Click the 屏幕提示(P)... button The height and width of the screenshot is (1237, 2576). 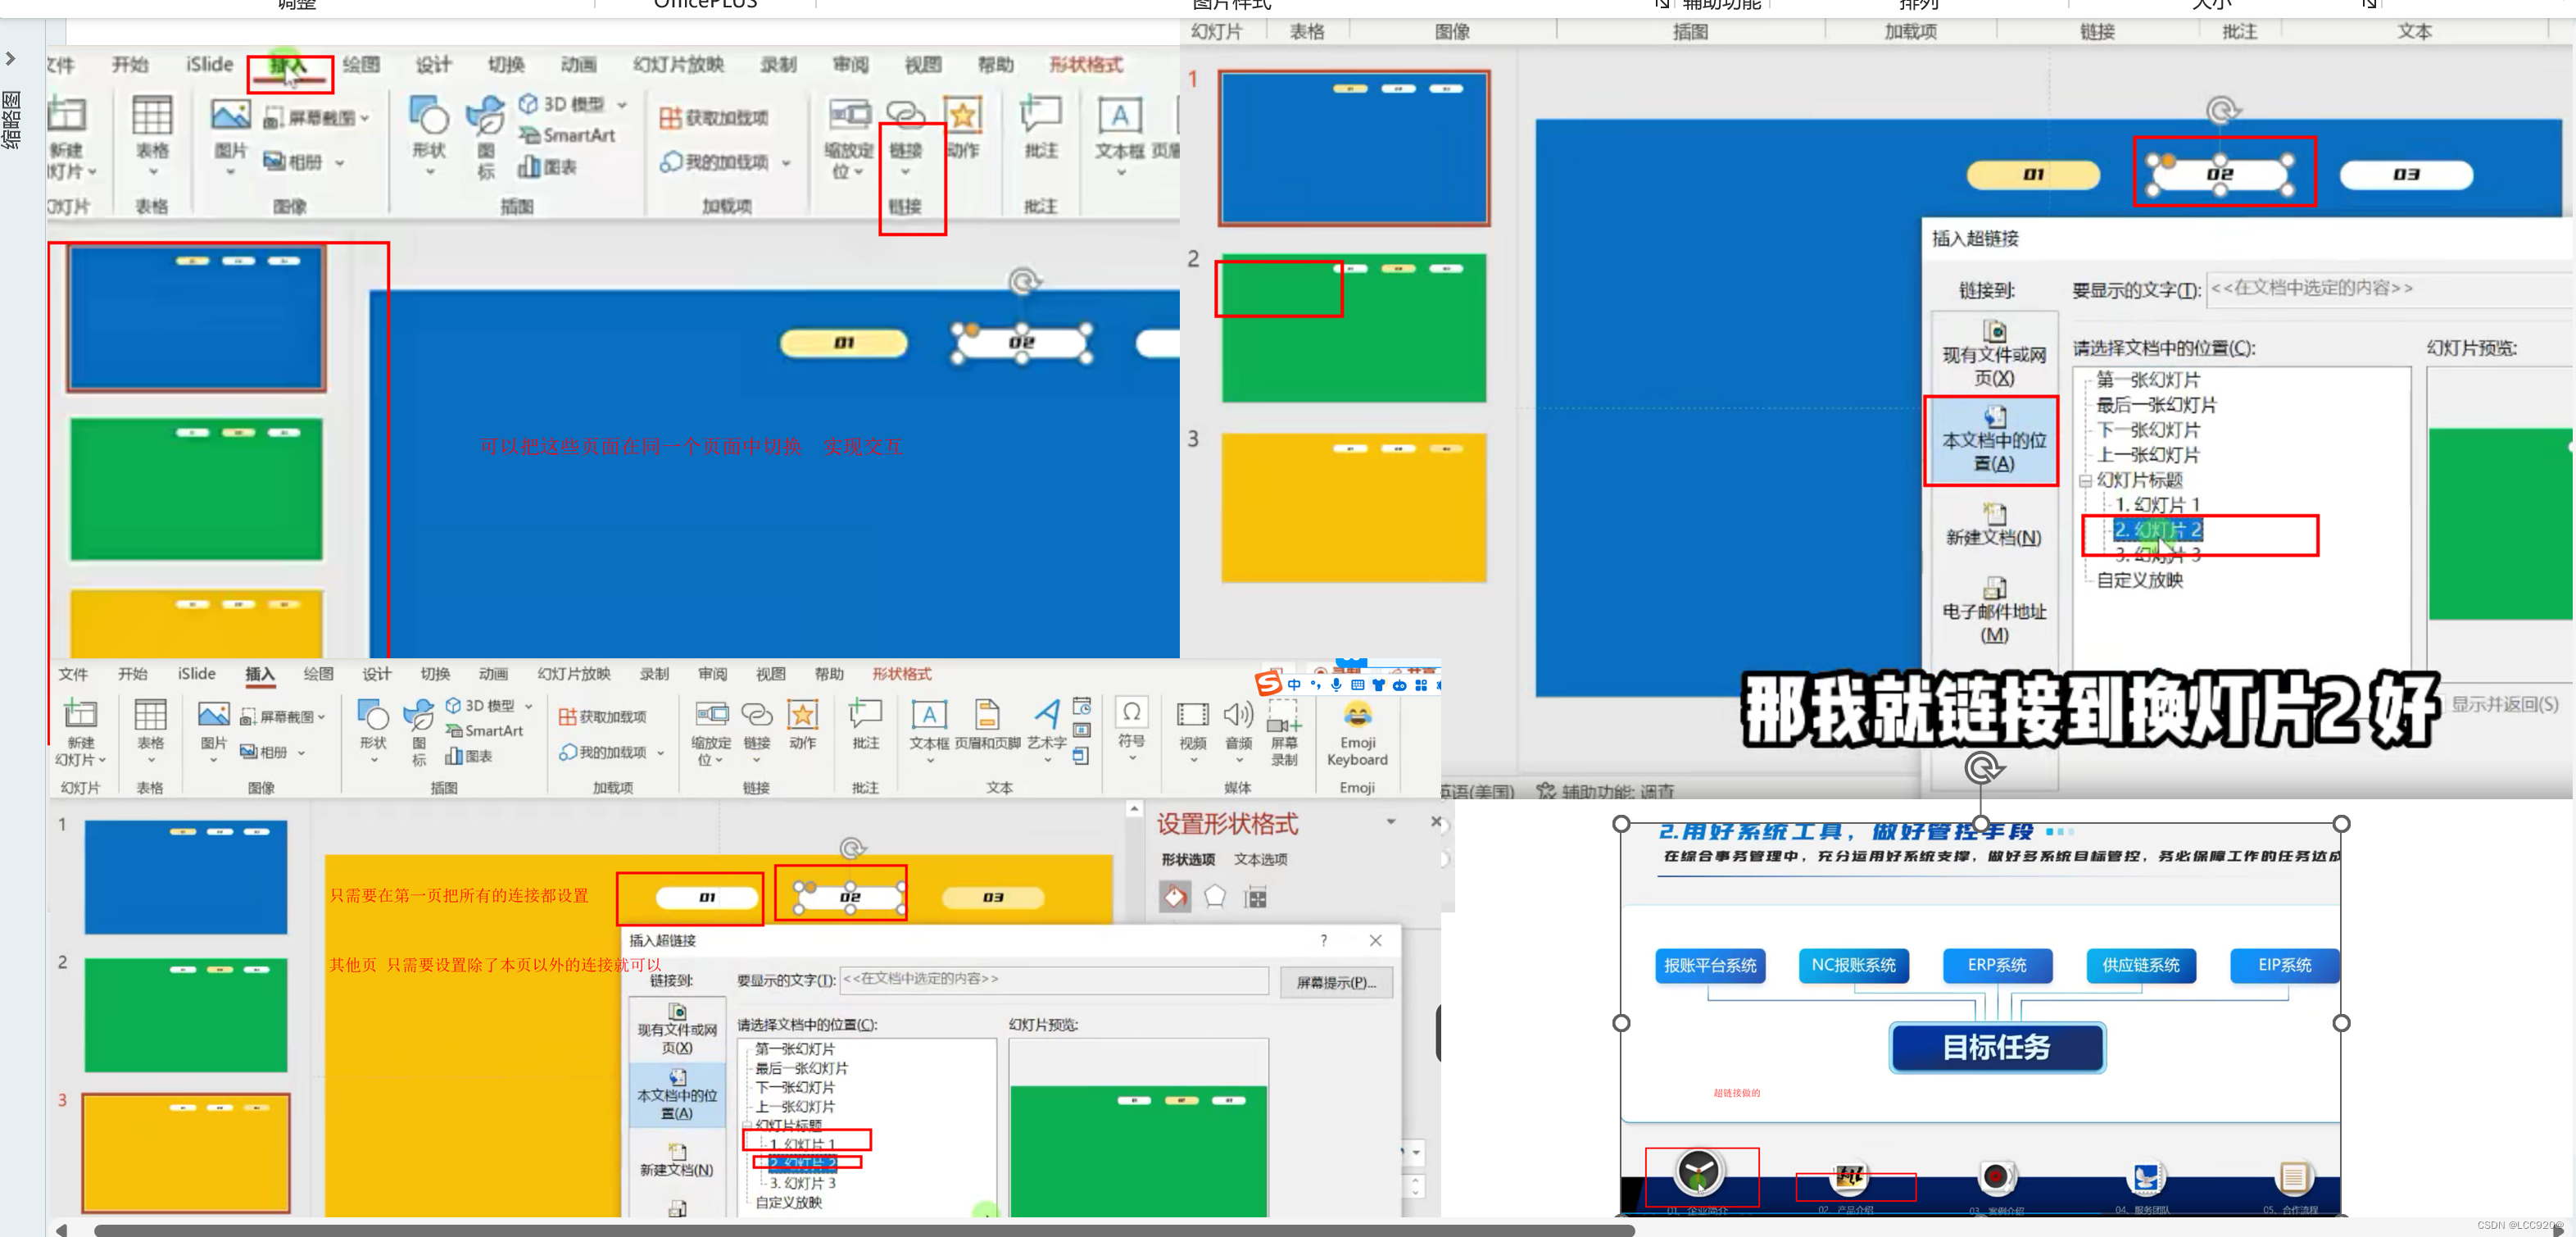coord(1336,983)
